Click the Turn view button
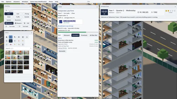Screen dimensions: 177x99 (11, 26)
